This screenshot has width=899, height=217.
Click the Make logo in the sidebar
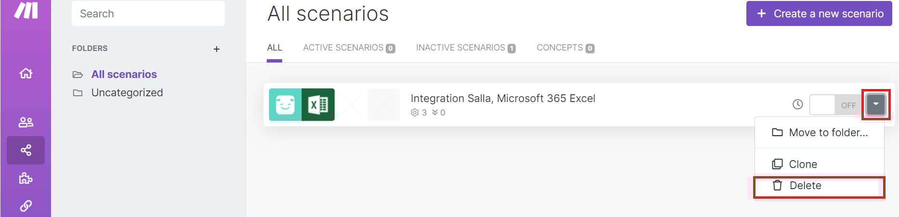point(26,9)
